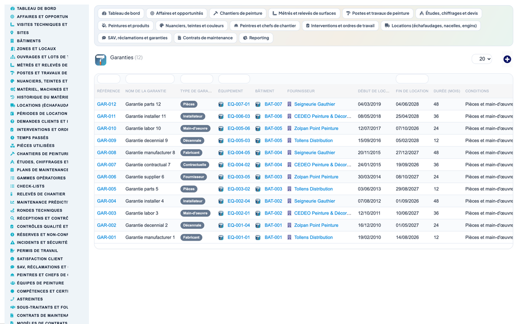
Task: Sort by the Durée (mois) column header
Action: pyautogui.click(x=446, y=91)
